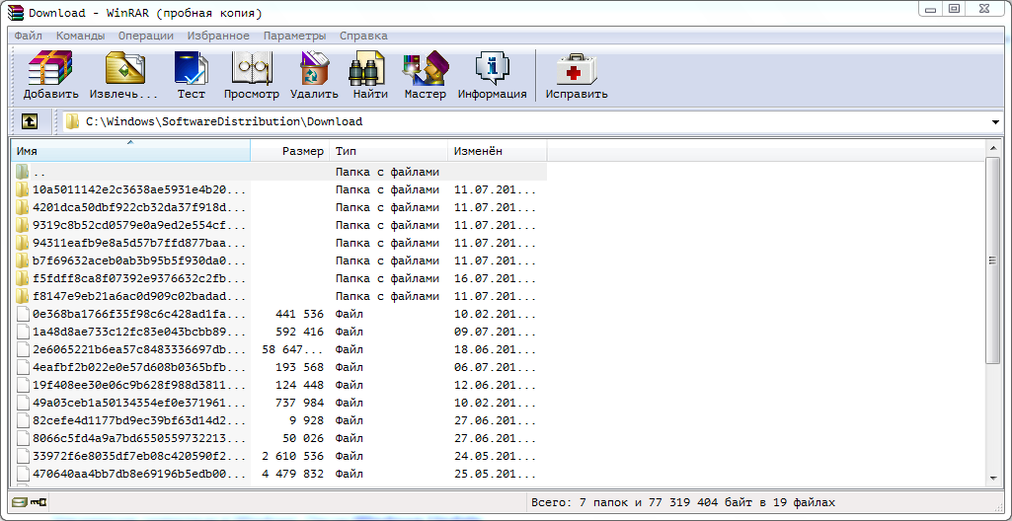Click the scrollbar down arrow
The width and height of the screenshot is (1012, 521).
pyautogui.click(x=994, y=478)
